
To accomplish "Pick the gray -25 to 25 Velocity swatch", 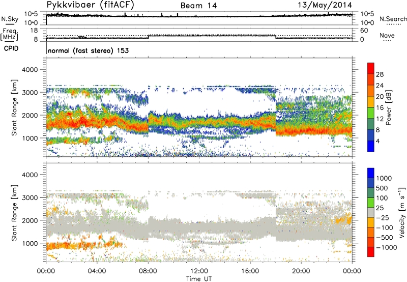I will coord(371,213).
